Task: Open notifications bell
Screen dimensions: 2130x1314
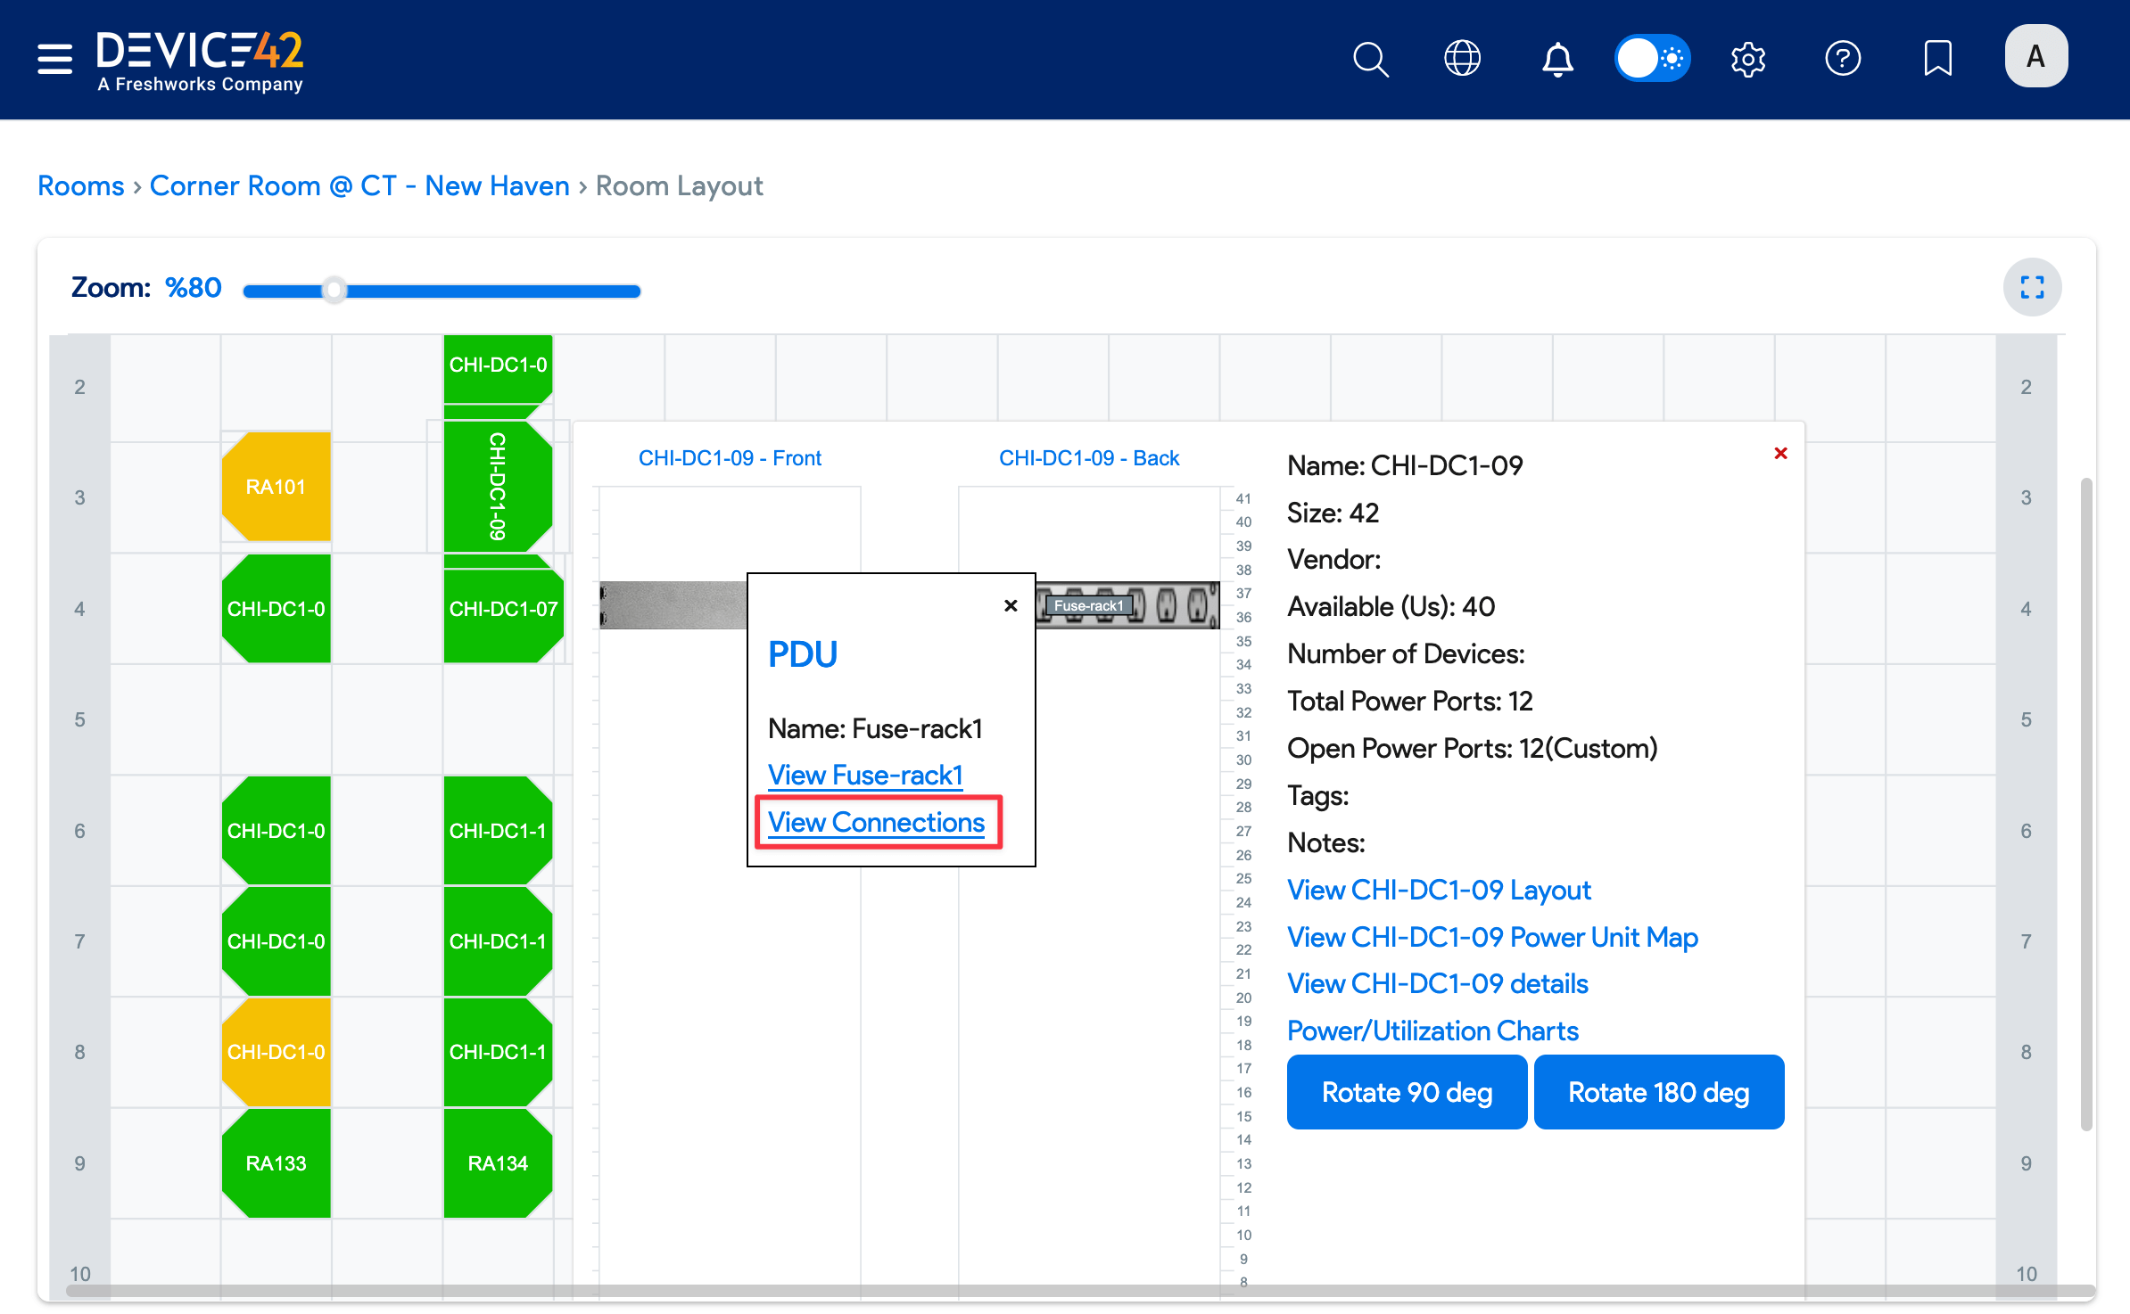Action: coord(1557,60)
